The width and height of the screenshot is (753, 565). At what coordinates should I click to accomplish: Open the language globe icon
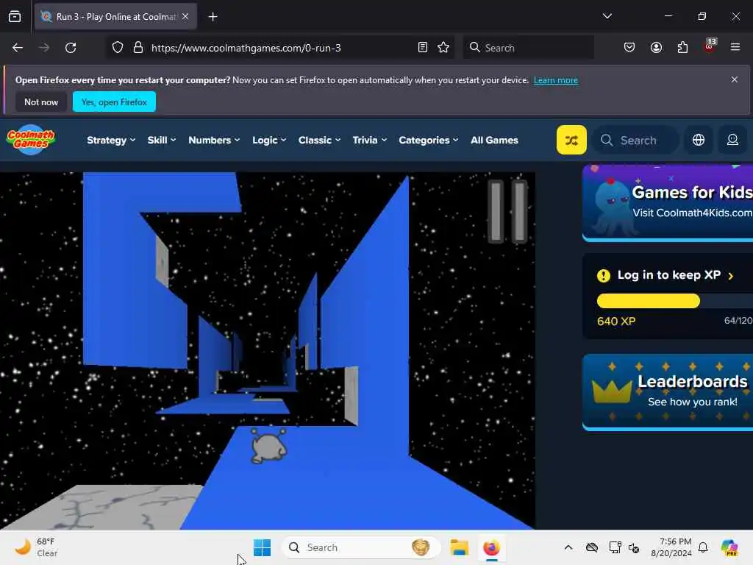(699, 140)
